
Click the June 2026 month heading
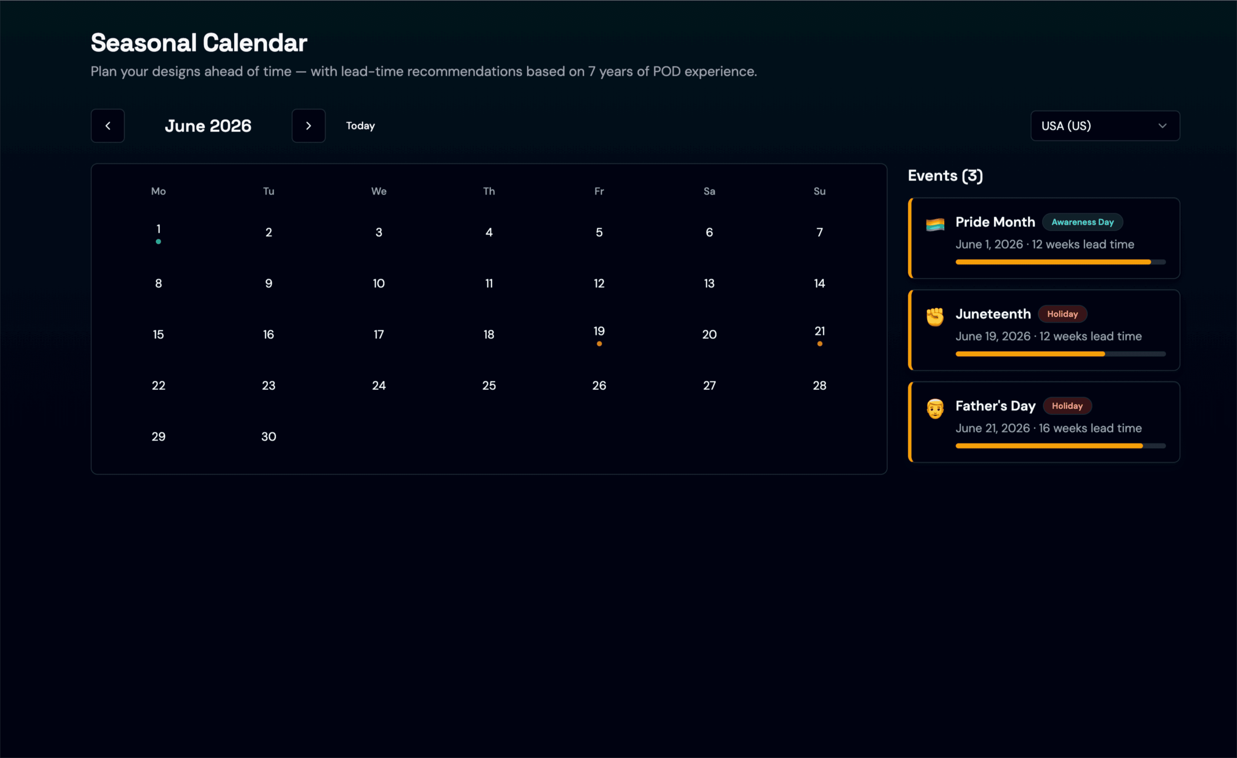tap(208, 126)
